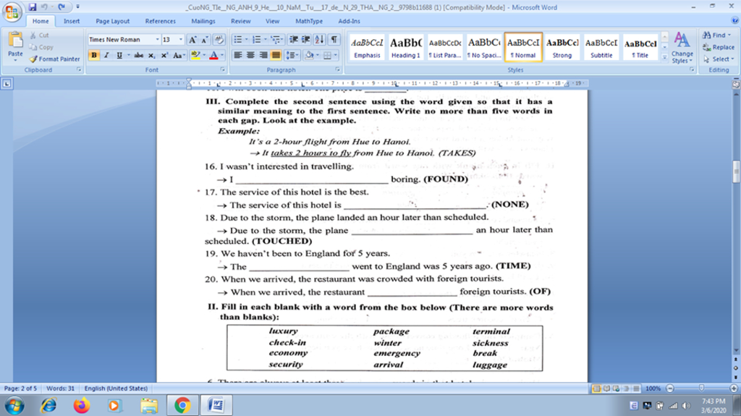Open Chrome from the taskbar
The image size is (741, 416).
182,405
